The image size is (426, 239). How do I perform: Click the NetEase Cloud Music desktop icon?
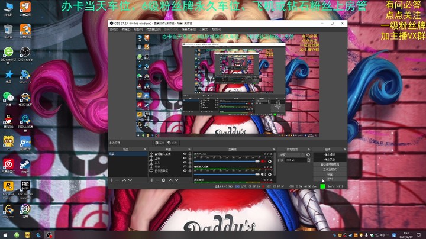coord(8,166)
